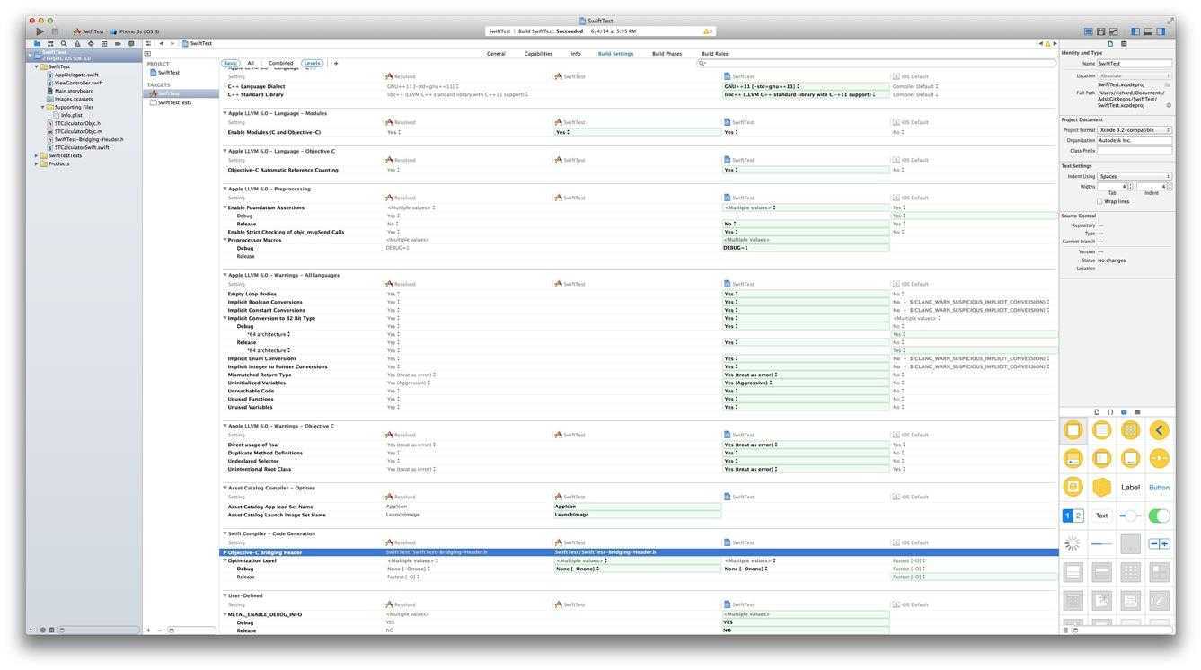The height and width of the screenshot is (670, 1201).
Task: Expand the SwiftTestTests group
Action: click(x=37, y=155)
